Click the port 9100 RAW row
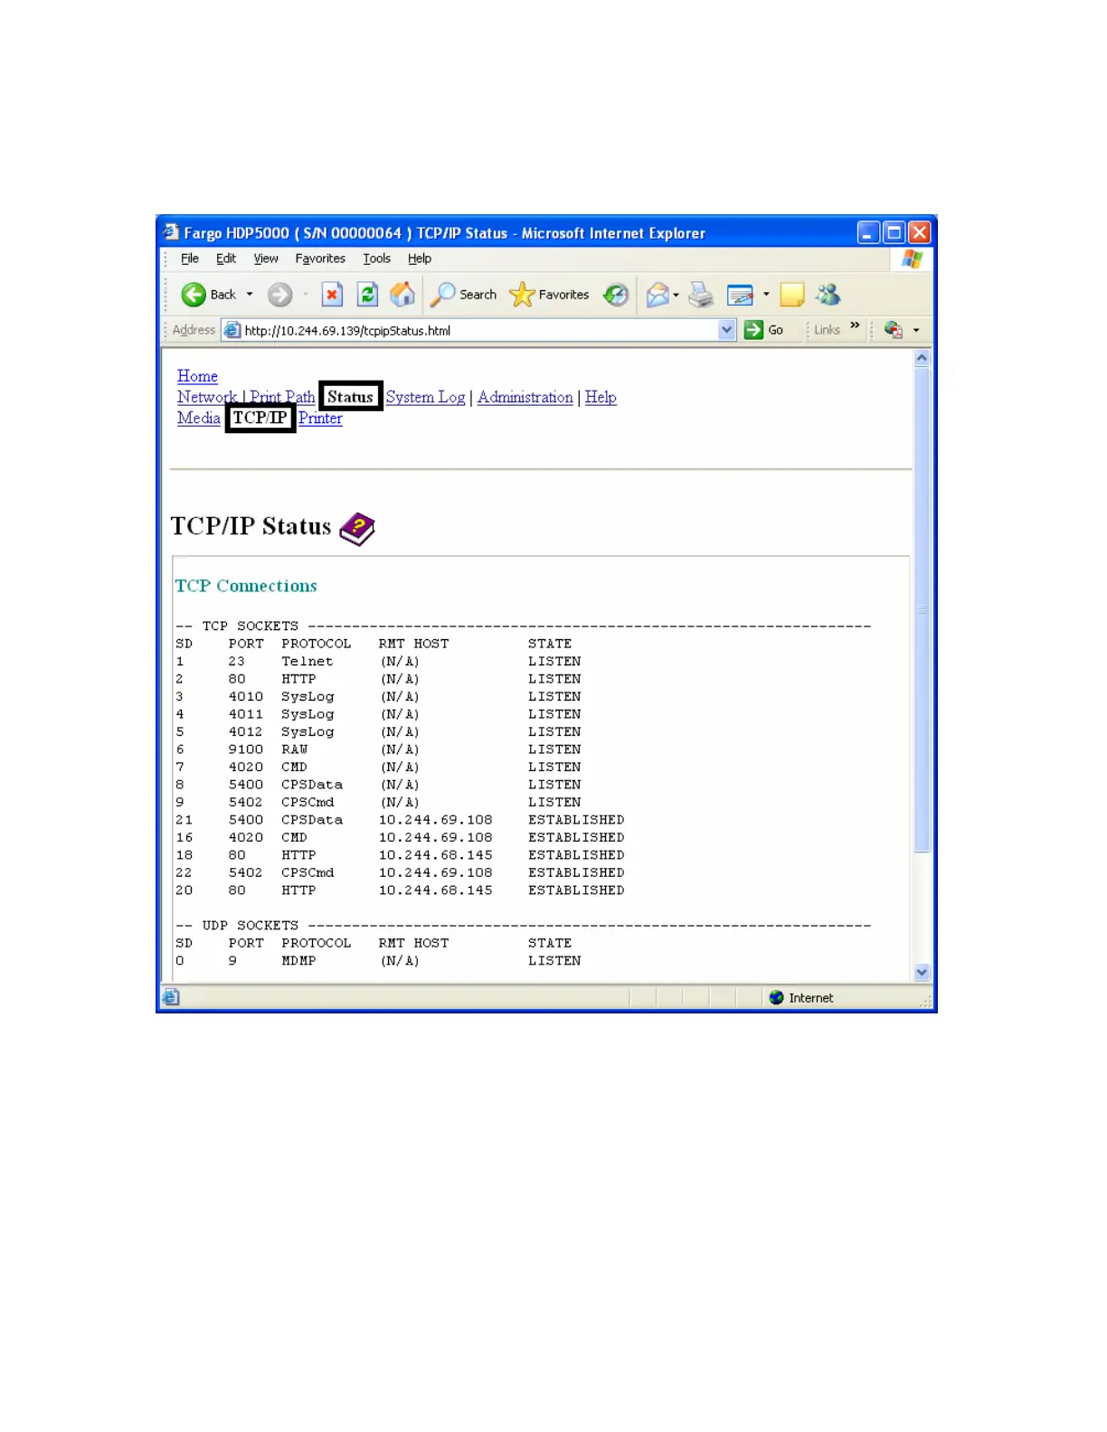Image resolution: width=1107 pixels, height=1432 pixels. pyautogui.click(x=378, y=749)
